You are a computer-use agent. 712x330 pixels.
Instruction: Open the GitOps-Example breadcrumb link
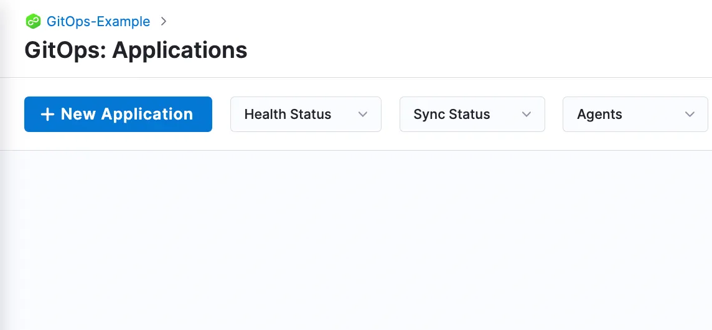[98, 21]
